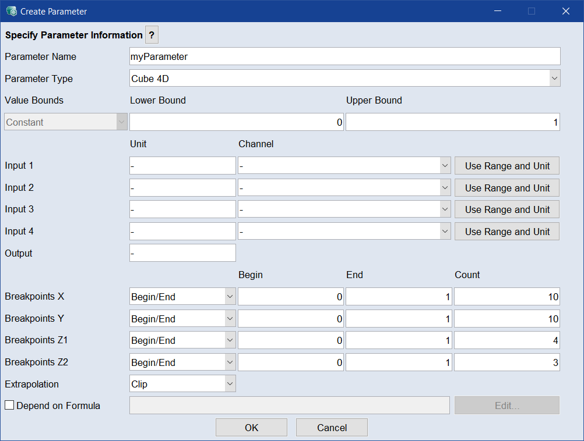Image resolution: width=584 pixels, height=441 pixels.
Task: Open the Breakpoints X mode dropdown
Action: [182, 297]
